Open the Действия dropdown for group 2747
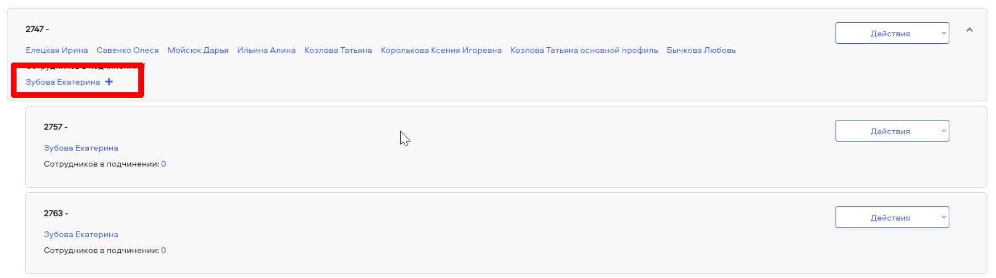 coord(892,33)
